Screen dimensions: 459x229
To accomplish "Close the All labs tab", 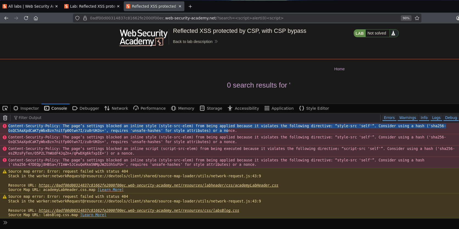I will (57, 6).
